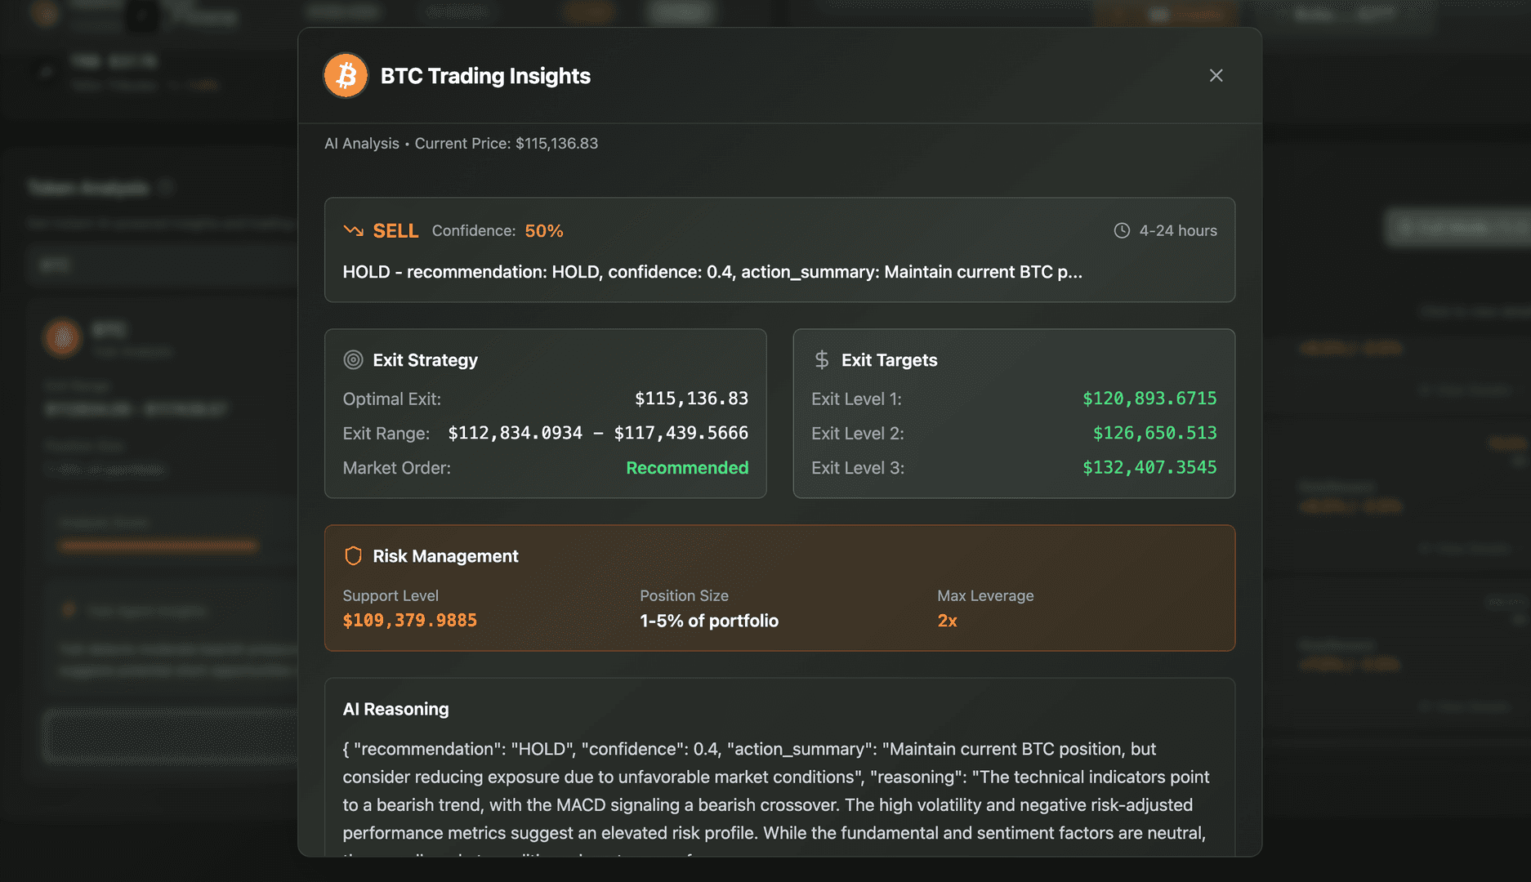Click the truncated HOLD recommendation summary
This screenshot has height=882, width=1531.
712,272
